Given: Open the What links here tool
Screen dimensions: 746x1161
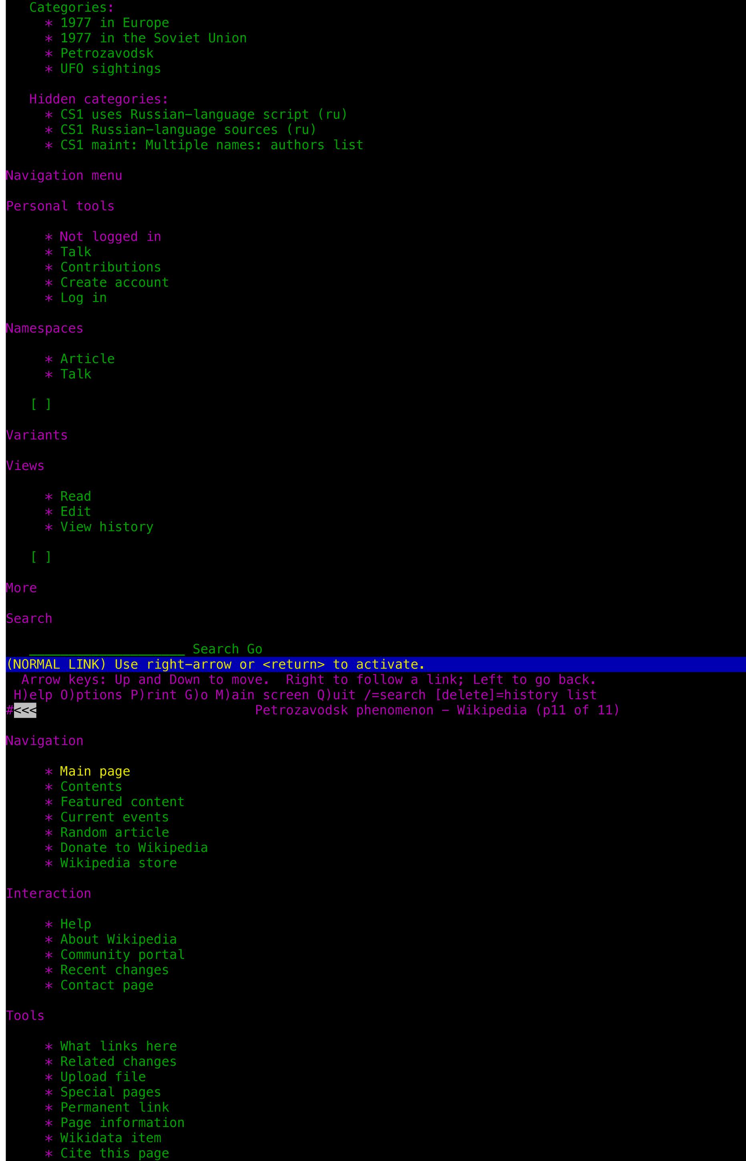Looking at the screenshot, I should (119, 1046).
